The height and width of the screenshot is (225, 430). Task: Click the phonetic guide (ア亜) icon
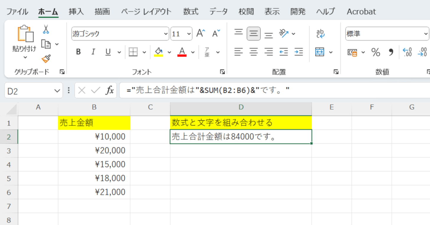pos(207,52)
